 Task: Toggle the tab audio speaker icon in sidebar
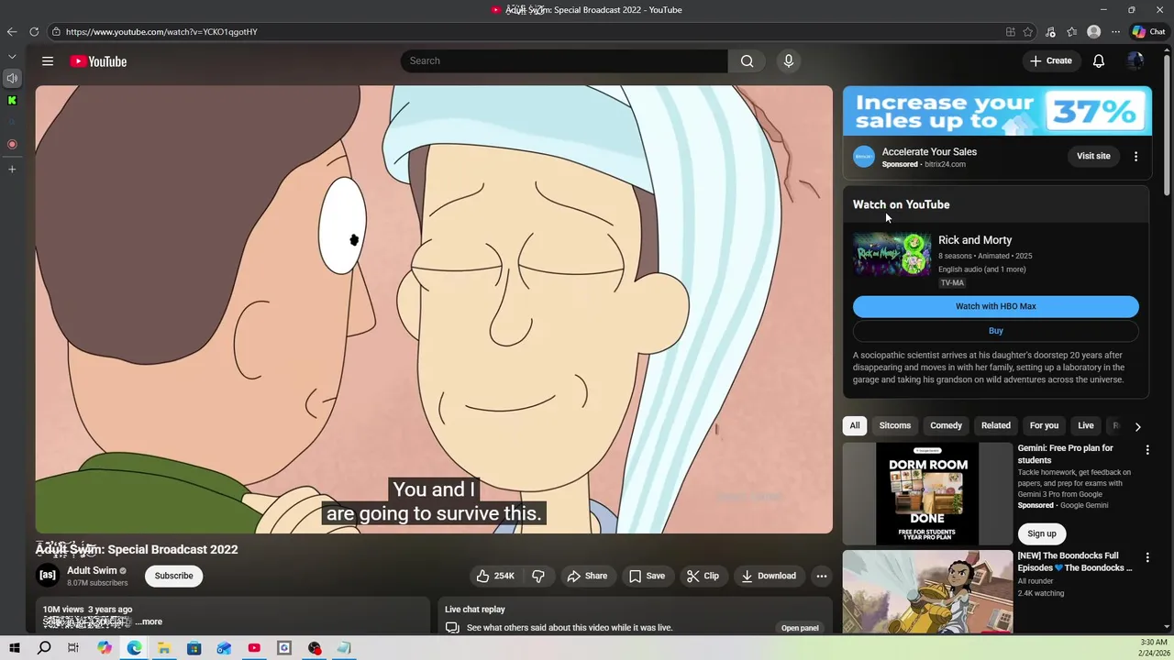point(12,78)
